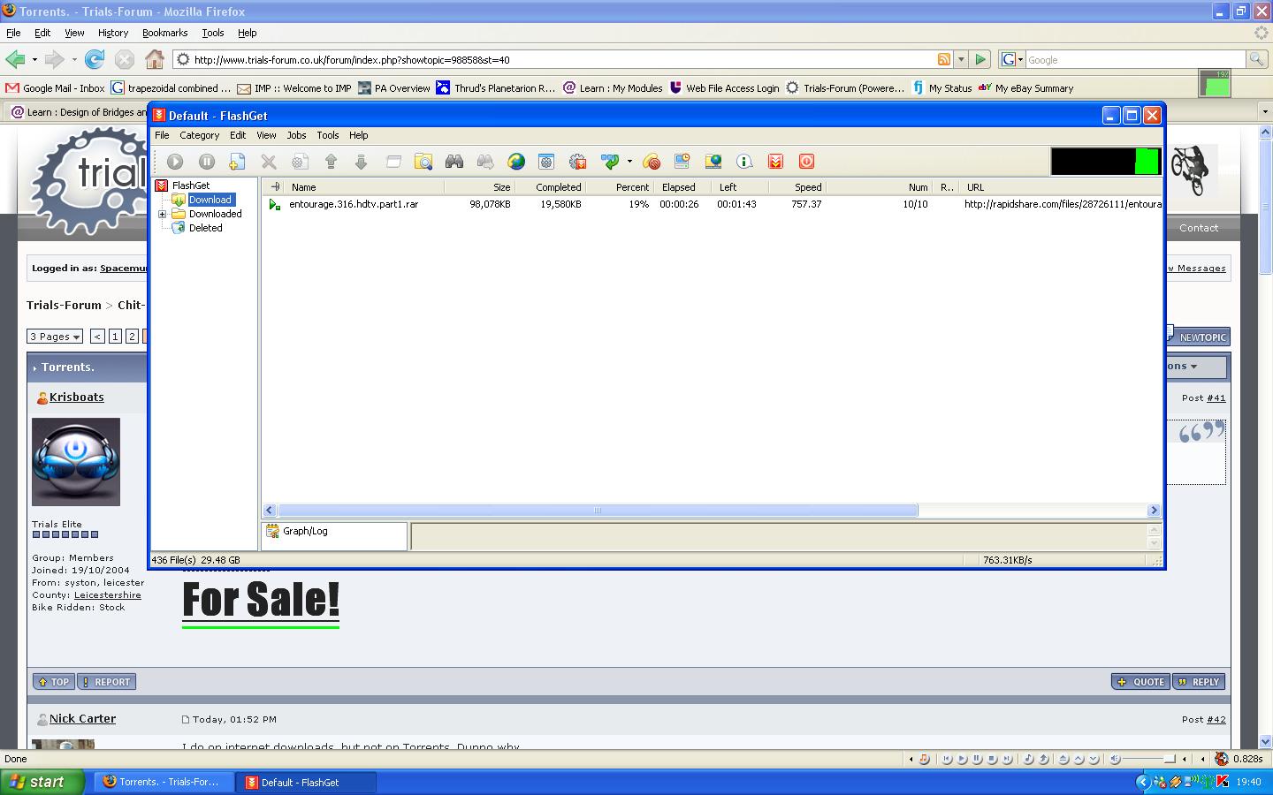
Task: Open FlashGet's Category menu
Action: click(x=200, y=135)
